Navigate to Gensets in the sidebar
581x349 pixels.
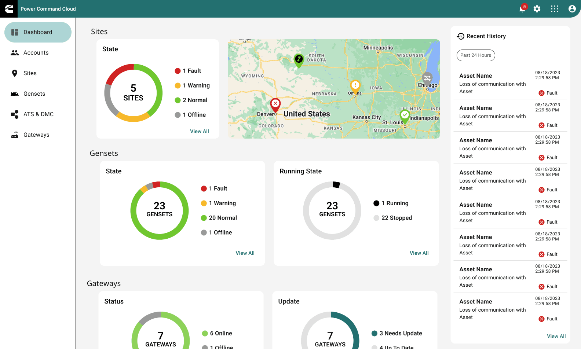(x=38, y=94)
